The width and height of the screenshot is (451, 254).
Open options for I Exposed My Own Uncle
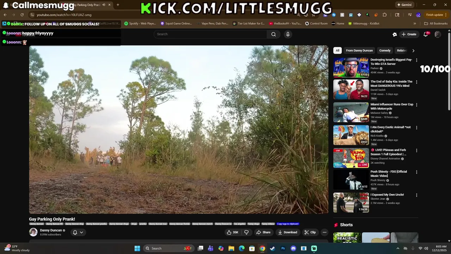point(416,195)
